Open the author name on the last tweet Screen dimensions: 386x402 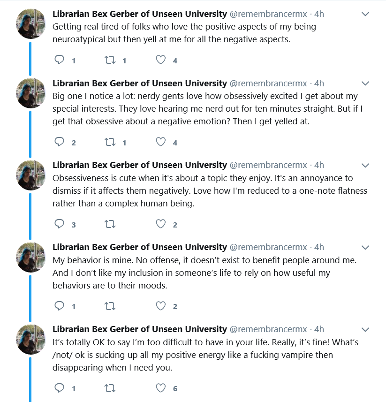140,329
